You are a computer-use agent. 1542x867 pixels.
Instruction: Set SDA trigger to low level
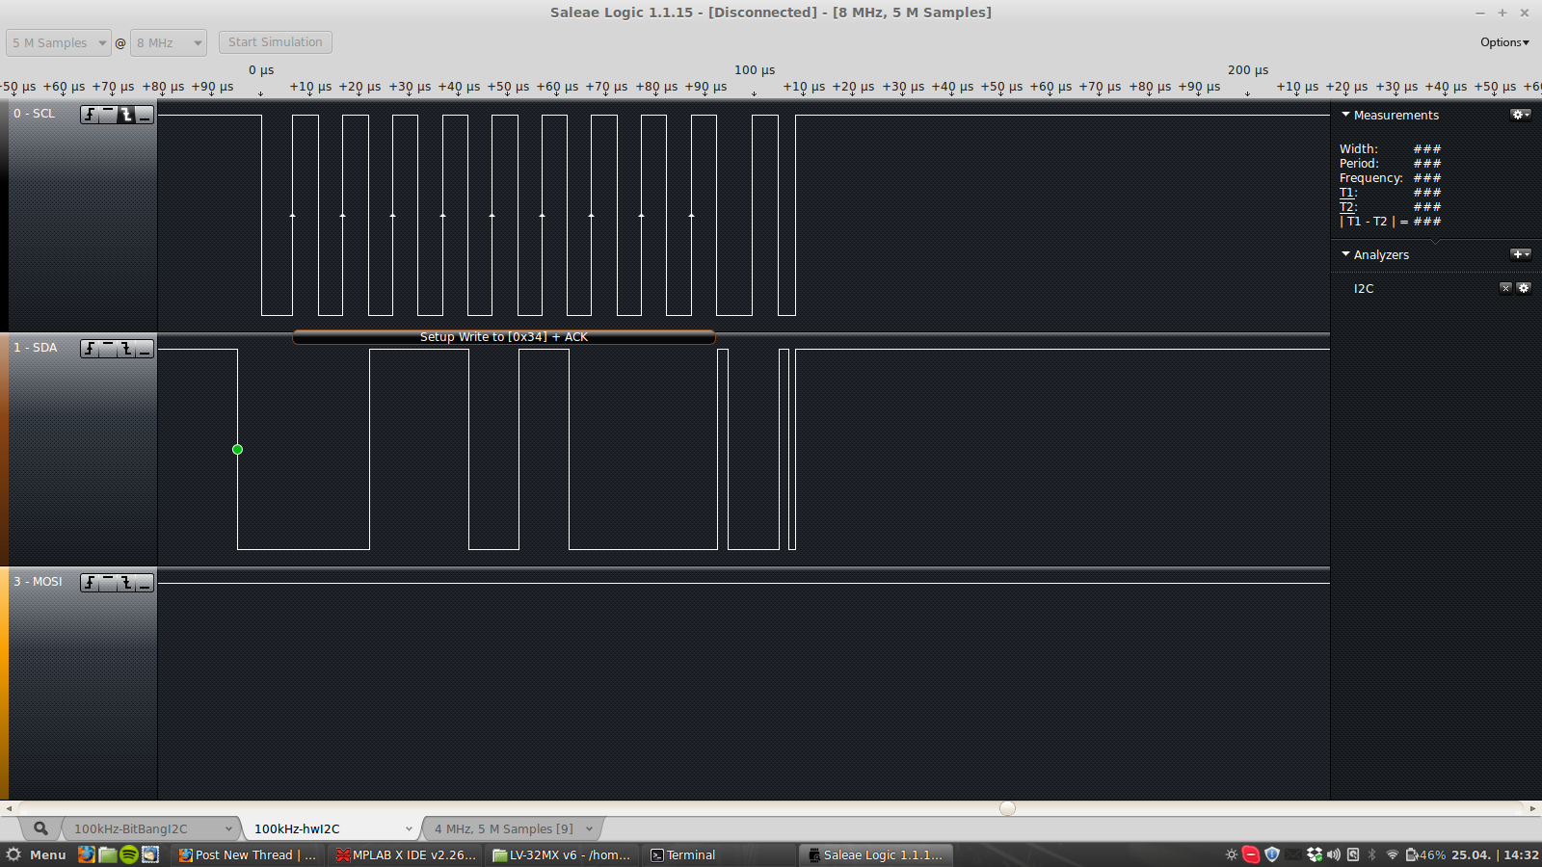[145, 349]
